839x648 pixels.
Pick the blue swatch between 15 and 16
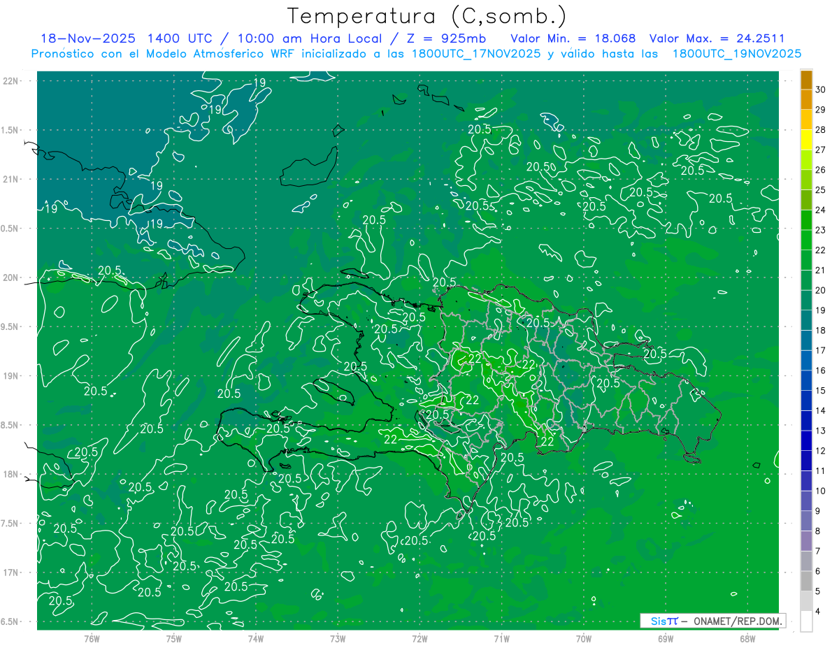pos(806,380)
